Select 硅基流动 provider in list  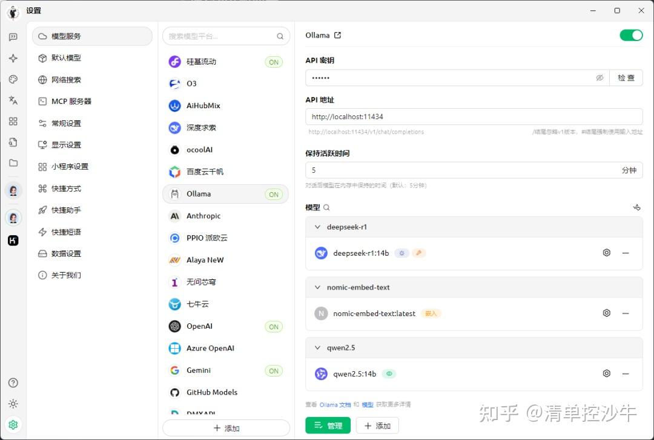click(226, 62)
